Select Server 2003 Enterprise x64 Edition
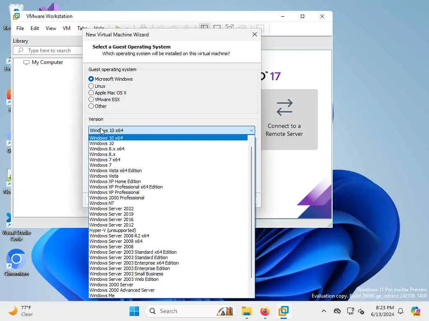Screen dimensions: 429x321 point(168,263)
